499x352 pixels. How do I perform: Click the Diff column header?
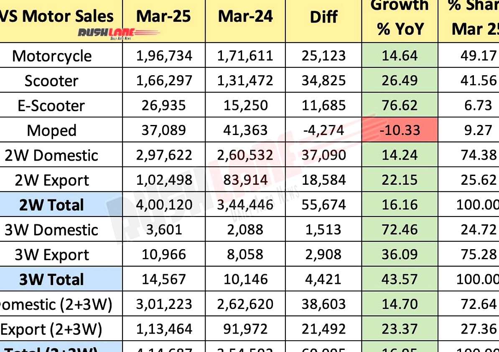323,17
